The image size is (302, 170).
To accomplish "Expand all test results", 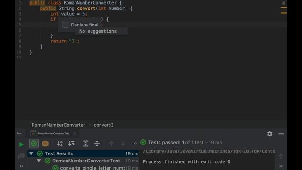I will coord(85,144).
